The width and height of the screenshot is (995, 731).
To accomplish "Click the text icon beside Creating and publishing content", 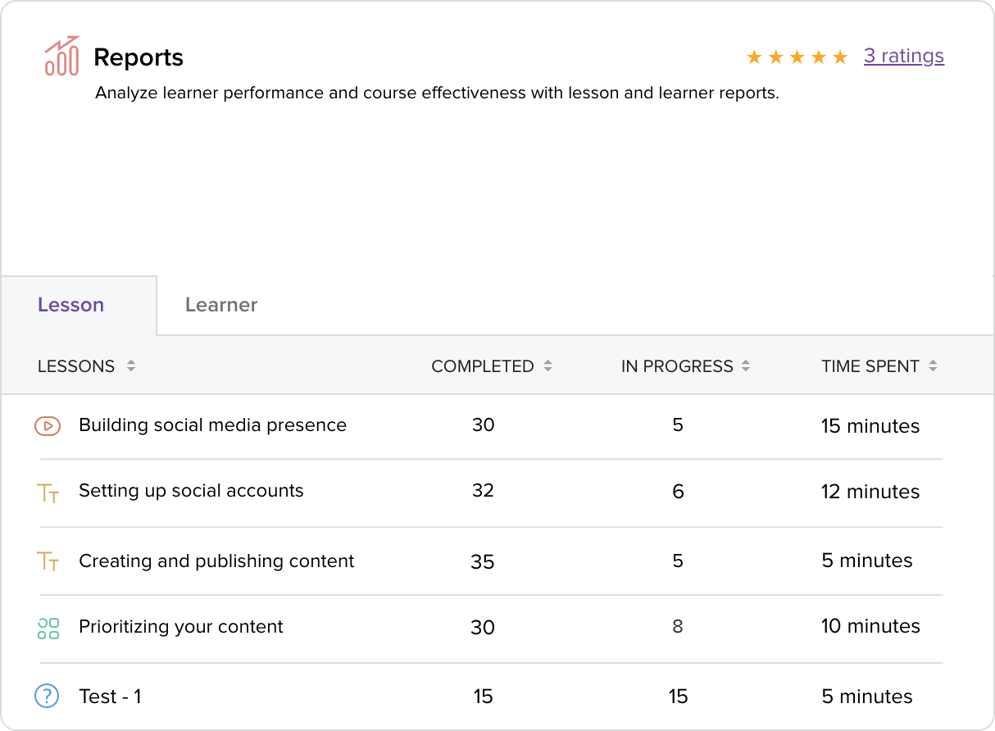I will [x=48, y=561].
